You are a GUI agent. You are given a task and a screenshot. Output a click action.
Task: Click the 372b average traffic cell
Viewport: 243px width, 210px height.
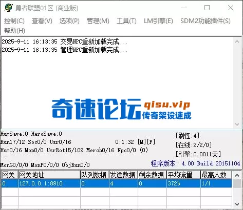pyautogui.click(x=183, y=183)
